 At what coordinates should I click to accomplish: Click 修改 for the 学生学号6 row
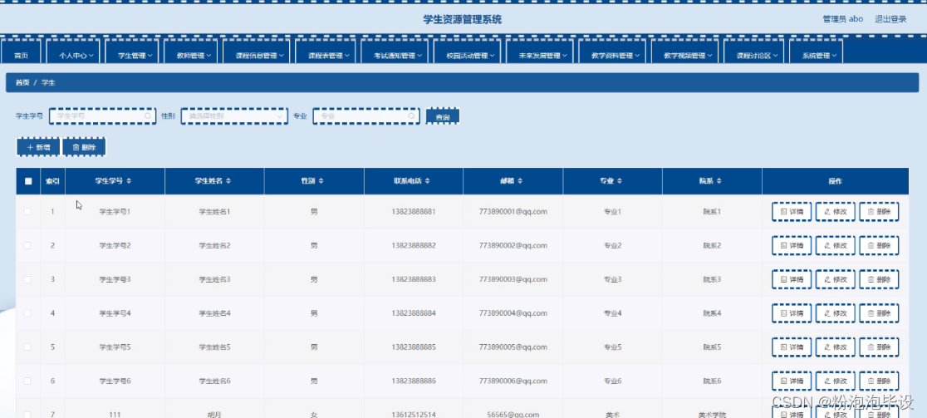click(x=836, y=381)
